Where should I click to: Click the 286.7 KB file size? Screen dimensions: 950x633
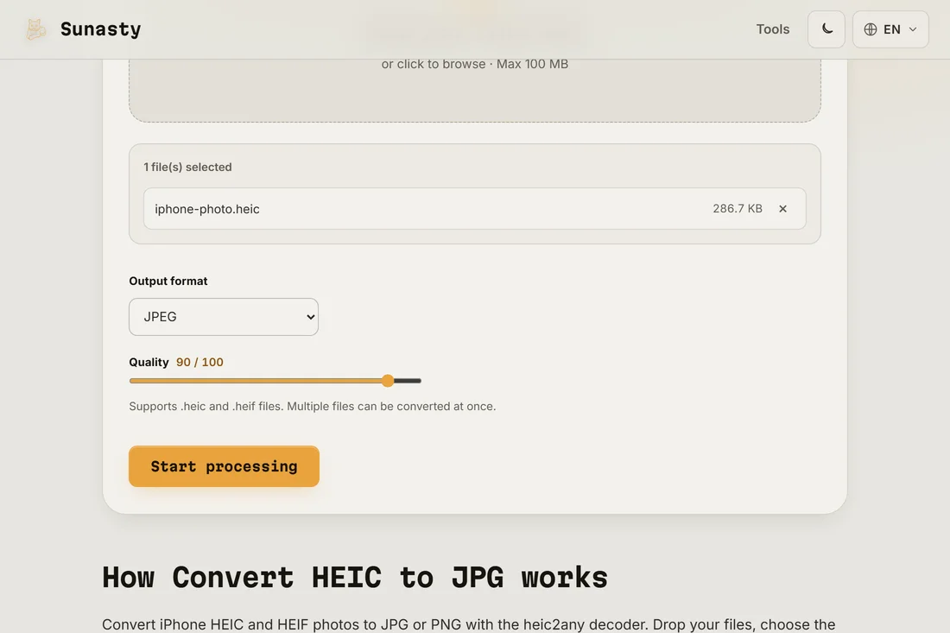738,208
